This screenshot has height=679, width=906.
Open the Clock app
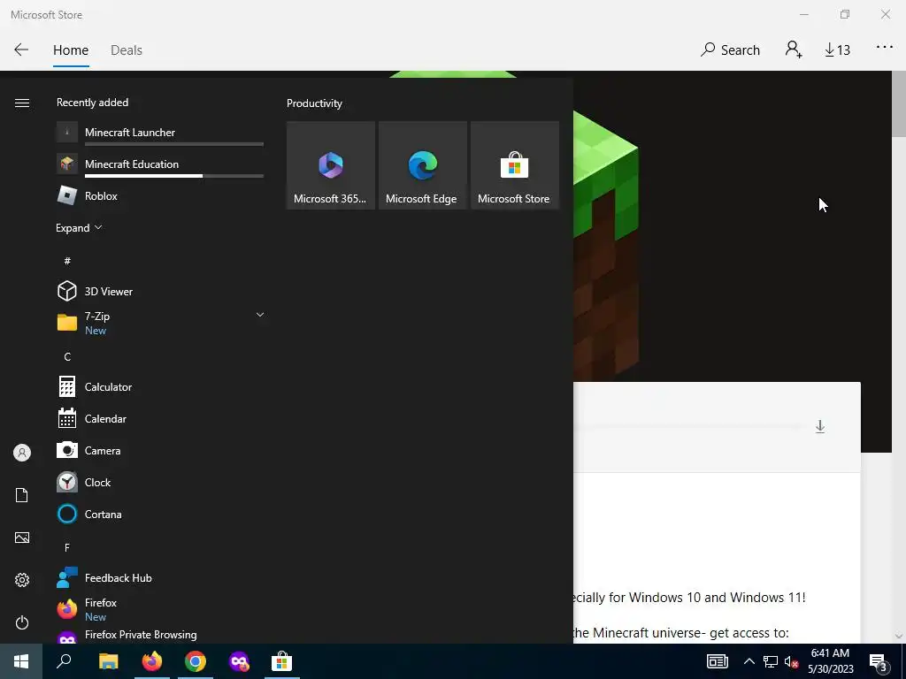[160, 482]
